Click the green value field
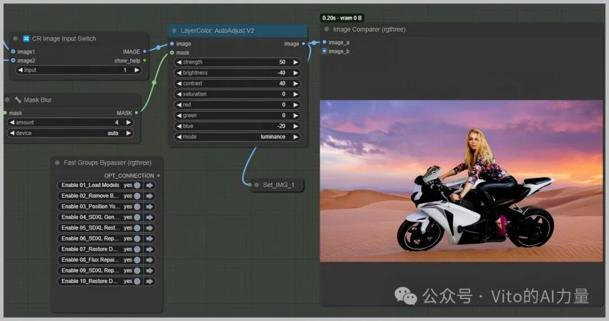The width and height of the screenshot is (609, 321). point(237,116)
